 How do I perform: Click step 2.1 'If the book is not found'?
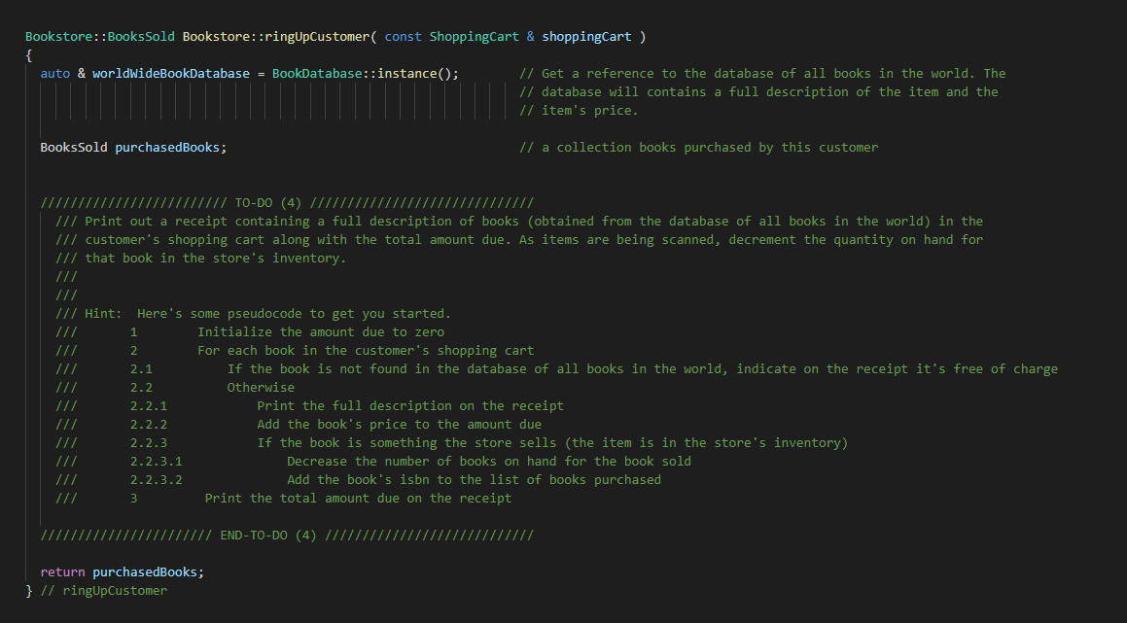tap(643, 368)
